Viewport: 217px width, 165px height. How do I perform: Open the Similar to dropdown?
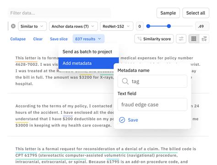tap(32, 27)
